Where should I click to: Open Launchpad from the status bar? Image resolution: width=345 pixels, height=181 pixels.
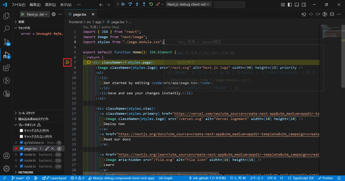pyautogui.click(x=54, y=178)
